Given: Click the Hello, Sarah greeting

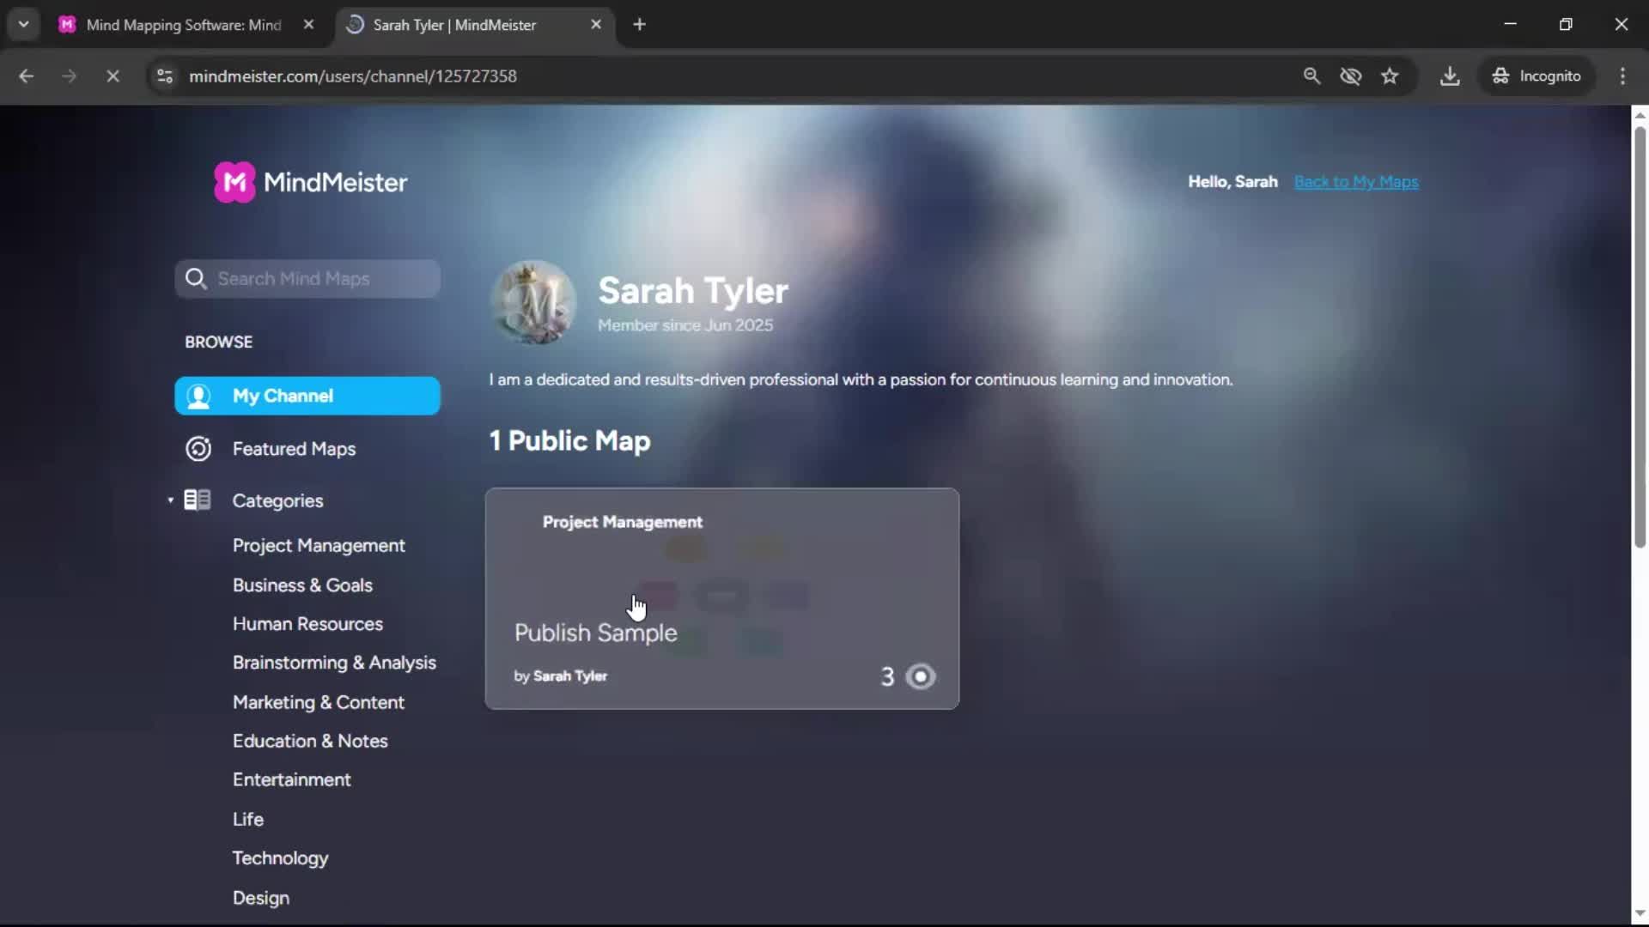Looking at the screenshot, I should 1232,182.
